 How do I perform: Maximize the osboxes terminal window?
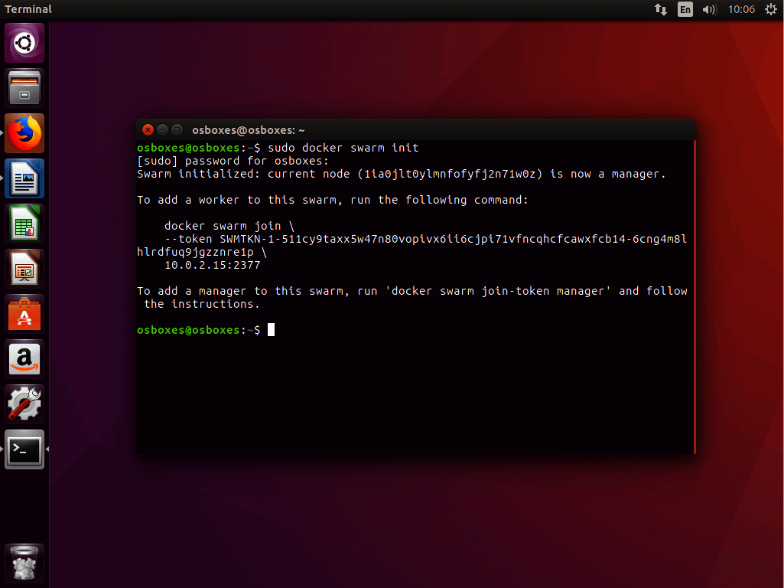pos(177,130)
